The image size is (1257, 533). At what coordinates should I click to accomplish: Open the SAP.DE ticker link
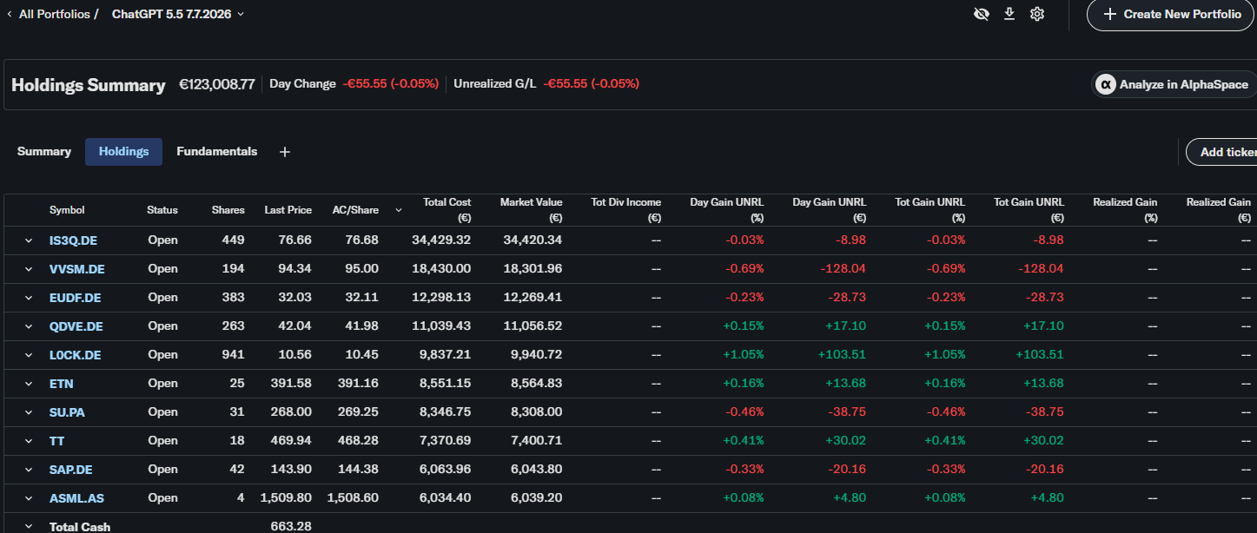(x=71, y=470)
